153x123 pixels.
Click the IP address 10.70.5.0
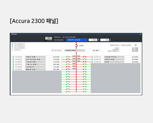coord(18,59)
